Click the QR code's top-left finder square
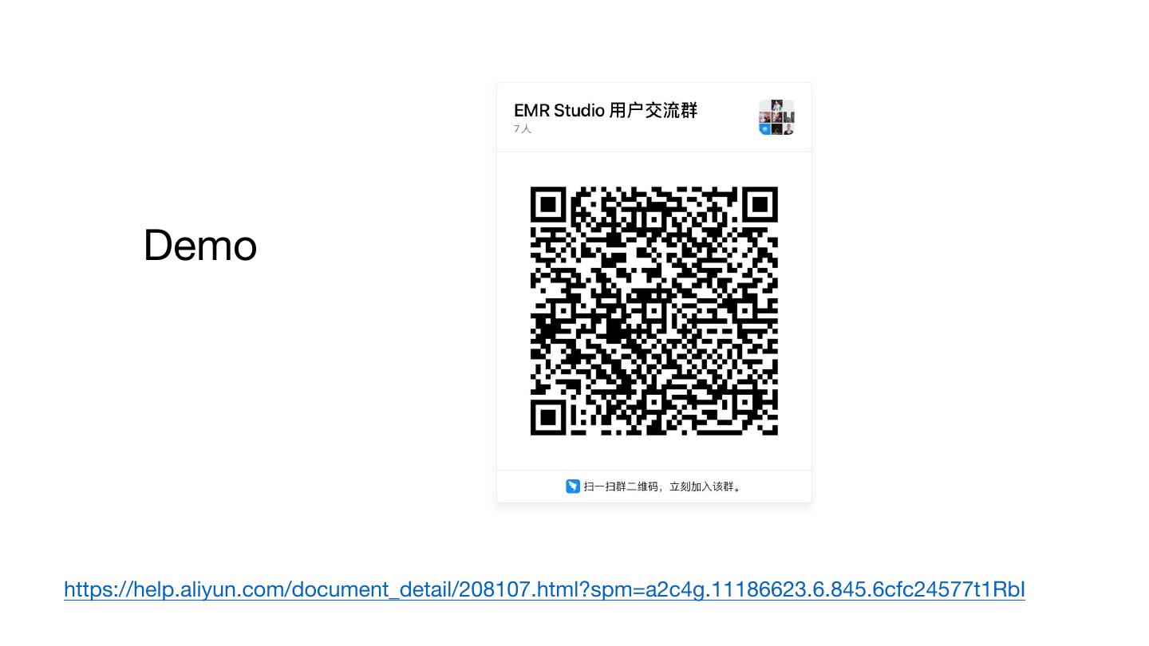Image resolution: width=1149 pixels, height=646 pixels. coord(548,205)
